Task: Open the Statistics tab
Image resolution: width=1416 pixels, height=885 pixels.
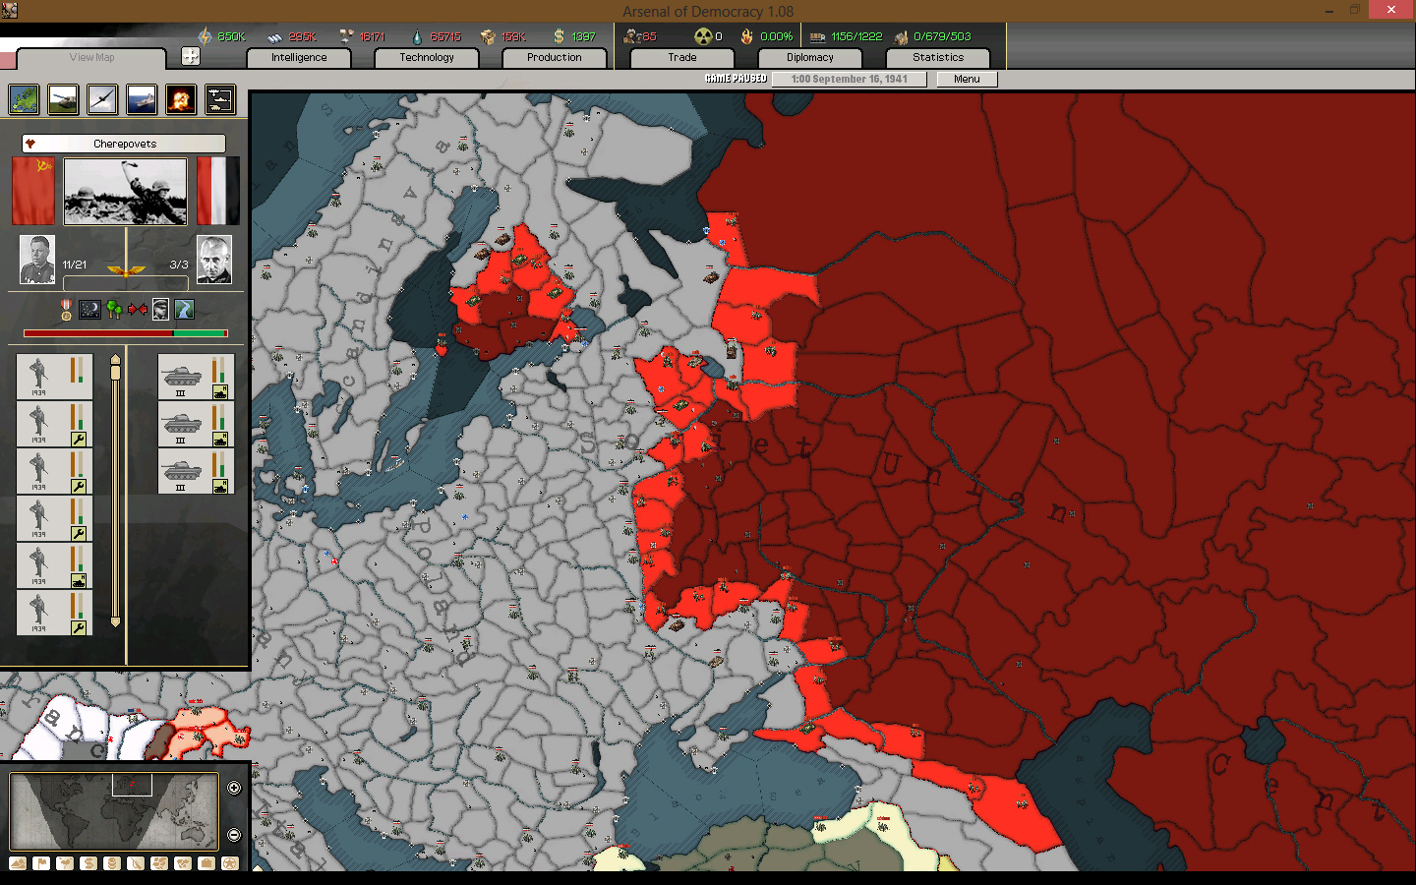Action: pos(938,58)
